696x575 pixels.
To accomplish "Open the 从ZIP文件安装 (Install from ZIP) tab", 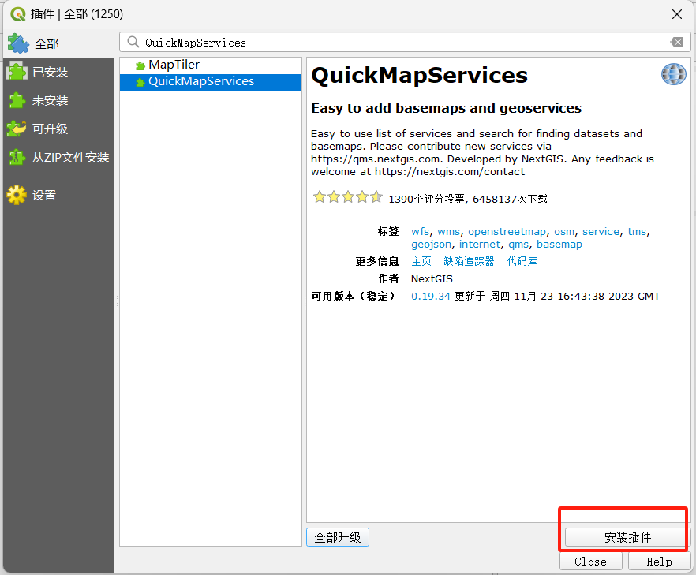I will [58, 157].
